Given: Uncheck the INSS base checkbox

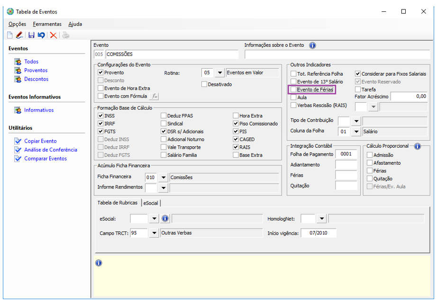Looking at the screenshot, I should pos(100,116).
